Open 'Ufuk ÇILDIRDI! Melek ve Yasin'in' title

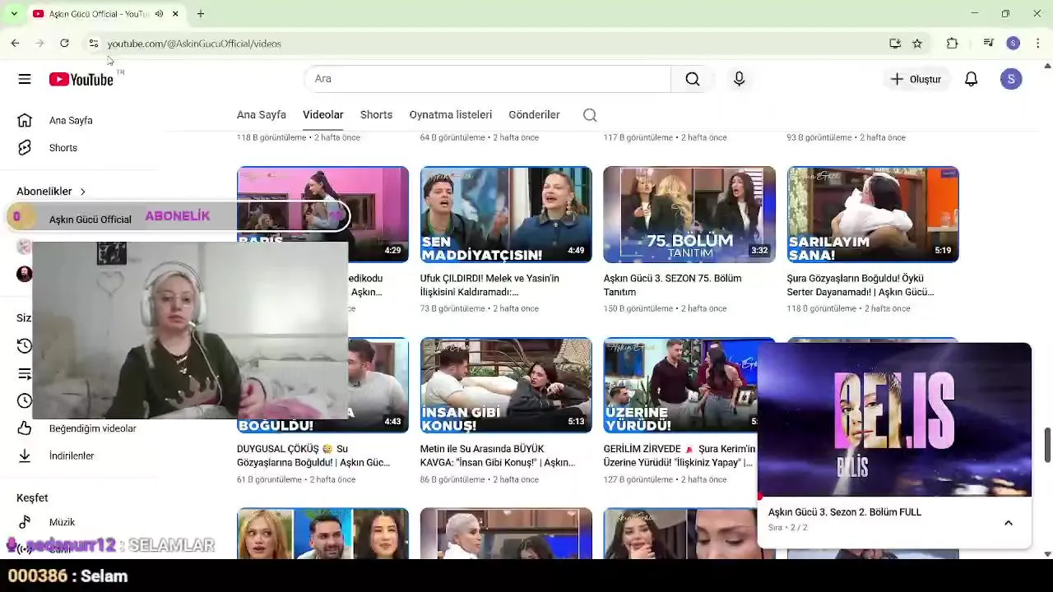click(x=489, y=285)
